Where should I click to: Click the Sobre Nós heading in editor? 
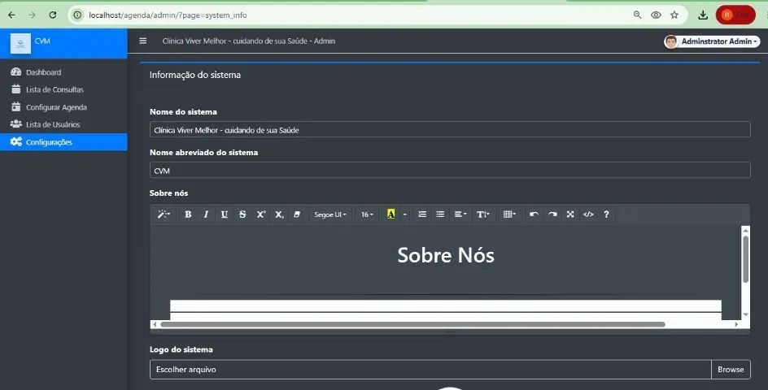coord(446,255)
